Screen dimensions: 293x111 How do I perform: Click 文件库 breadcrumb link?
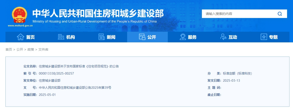[43, 50]
